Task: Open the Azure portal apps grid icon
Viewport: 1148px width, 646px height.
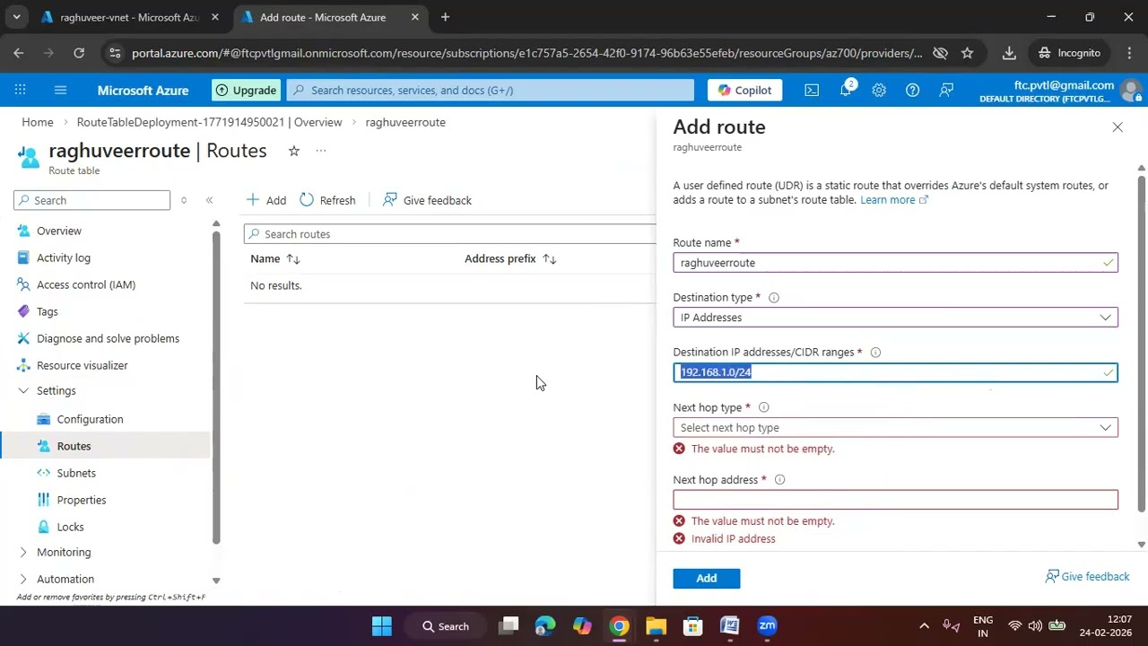Action: [x=20, y=90]
